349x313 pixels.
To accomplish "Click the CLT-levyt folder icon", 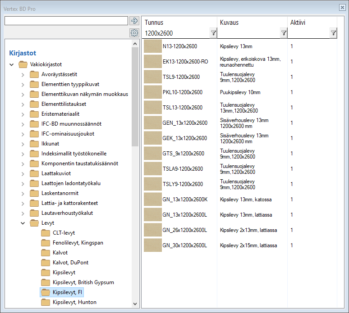I will [x=46, y=233].
